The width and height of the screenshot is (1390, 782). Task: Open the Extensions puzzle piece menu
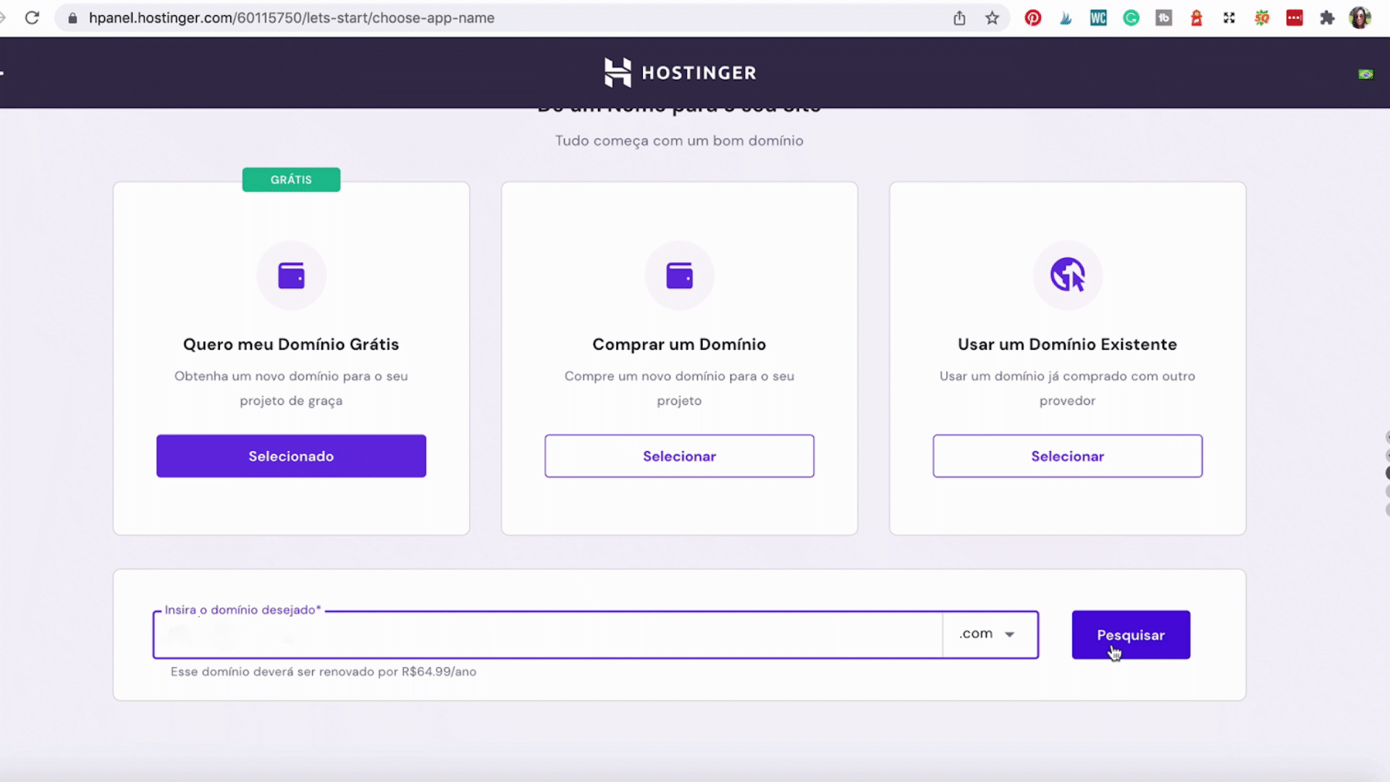1327,18
